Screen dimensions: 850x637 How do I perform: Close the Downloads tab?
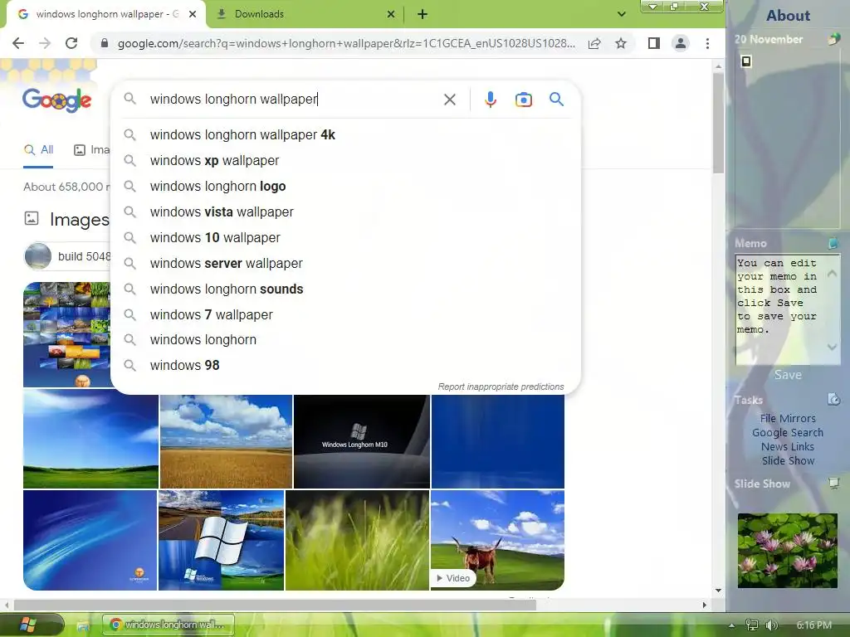[x=391, y=14]
